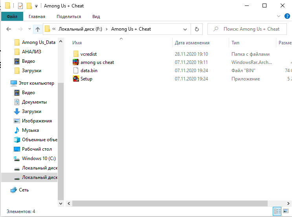Click the Приложение type cell
The image size is (292, 217).
[x=246, y=79]
